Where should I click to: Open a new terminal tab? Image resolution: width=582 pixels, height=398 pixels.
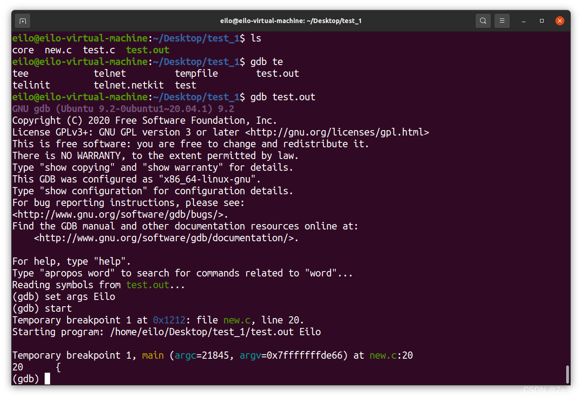coord(23,21)
